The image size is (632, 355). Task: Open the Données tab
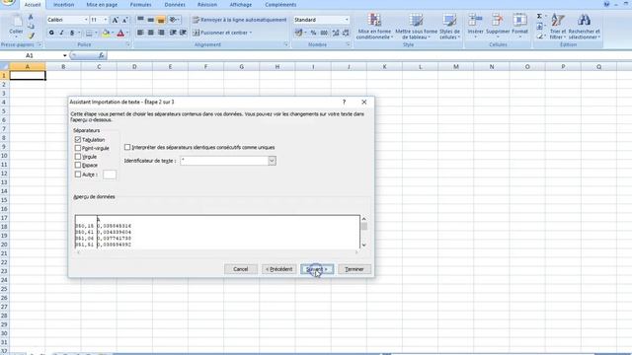[x=175, y=5]
